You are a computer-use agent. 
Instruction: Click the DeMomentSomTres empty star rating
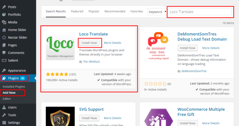point(155,84)
